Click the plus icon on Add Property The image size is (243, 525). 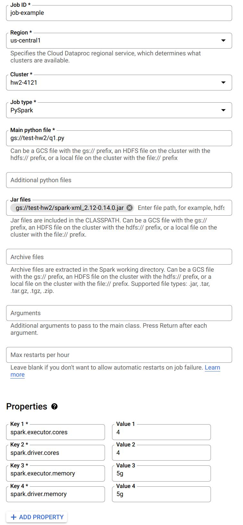click(x=13, y=517)
